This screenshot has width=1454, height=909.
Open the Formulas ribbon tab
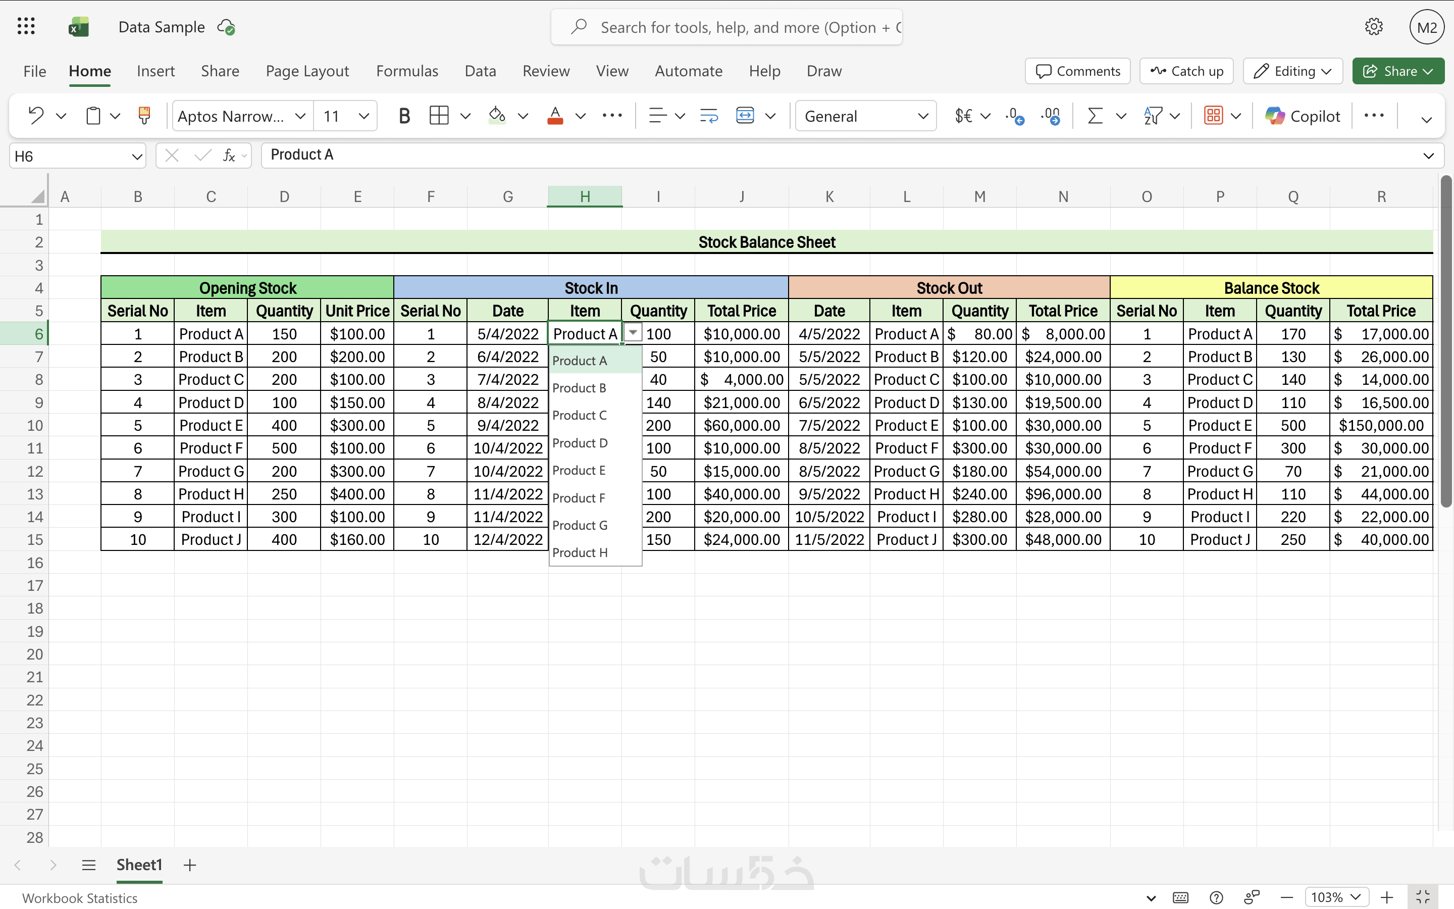(407, 71)
